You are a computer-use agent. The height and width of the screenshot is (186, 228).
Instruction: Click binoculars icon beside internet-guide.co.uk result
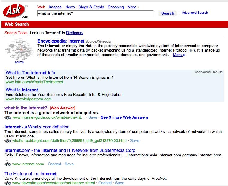tap(8, 117)
